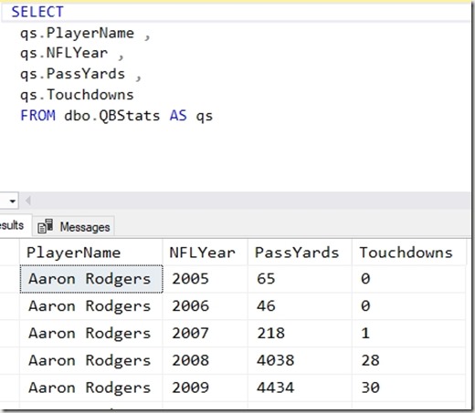The width and height of the screenshot is (475, 413).
Task: Click the Touchdowns column header
Action: coord(409,253)
